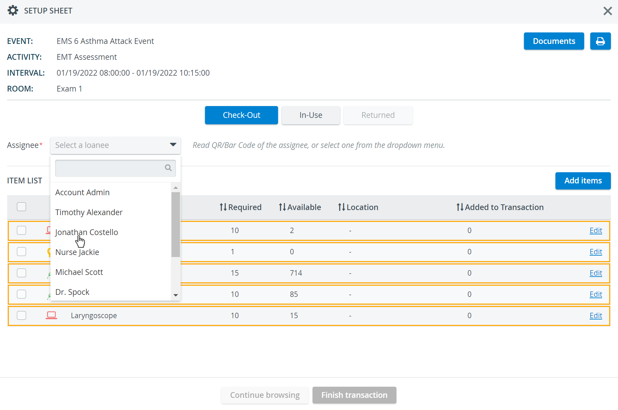Click the Required column sort arrows
The height and width of the screenshot is (410, 618).
point(223,207)
